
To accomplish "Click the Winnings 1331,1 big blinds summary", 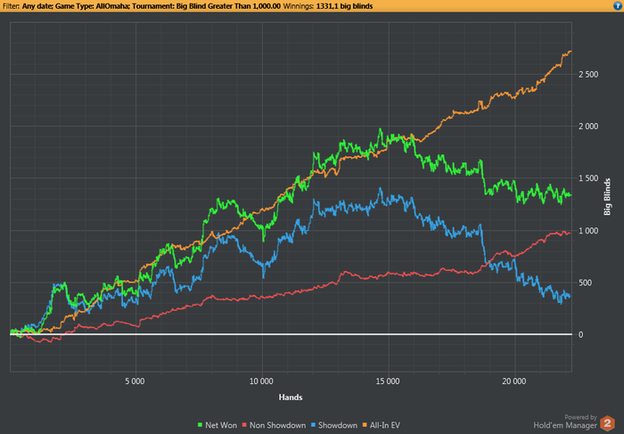I will click(327, 6).
